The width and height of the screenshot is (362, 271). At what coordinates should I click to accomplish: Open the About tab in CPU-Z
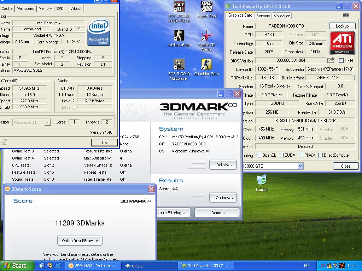[76, 8]
